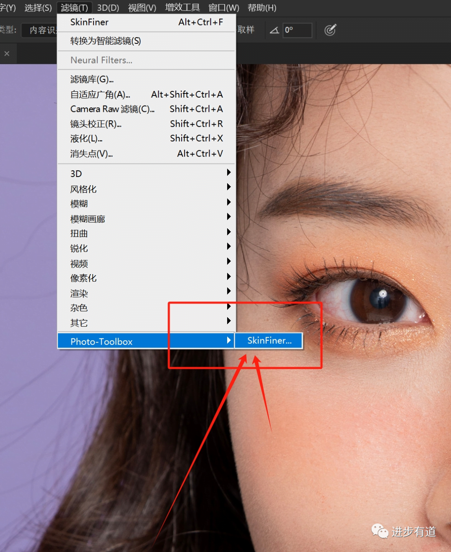The width and height of the screenshot is (451, 552).
Task: Choose 消失点(V)... filter
Action: point(147,154)
